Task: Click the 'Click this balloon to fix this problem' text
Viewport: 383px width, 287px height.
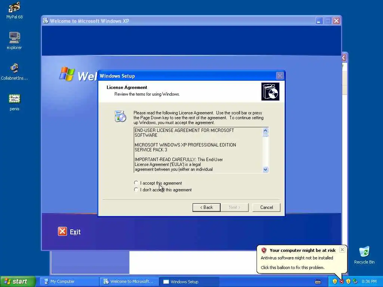Action: click(292, 268)
